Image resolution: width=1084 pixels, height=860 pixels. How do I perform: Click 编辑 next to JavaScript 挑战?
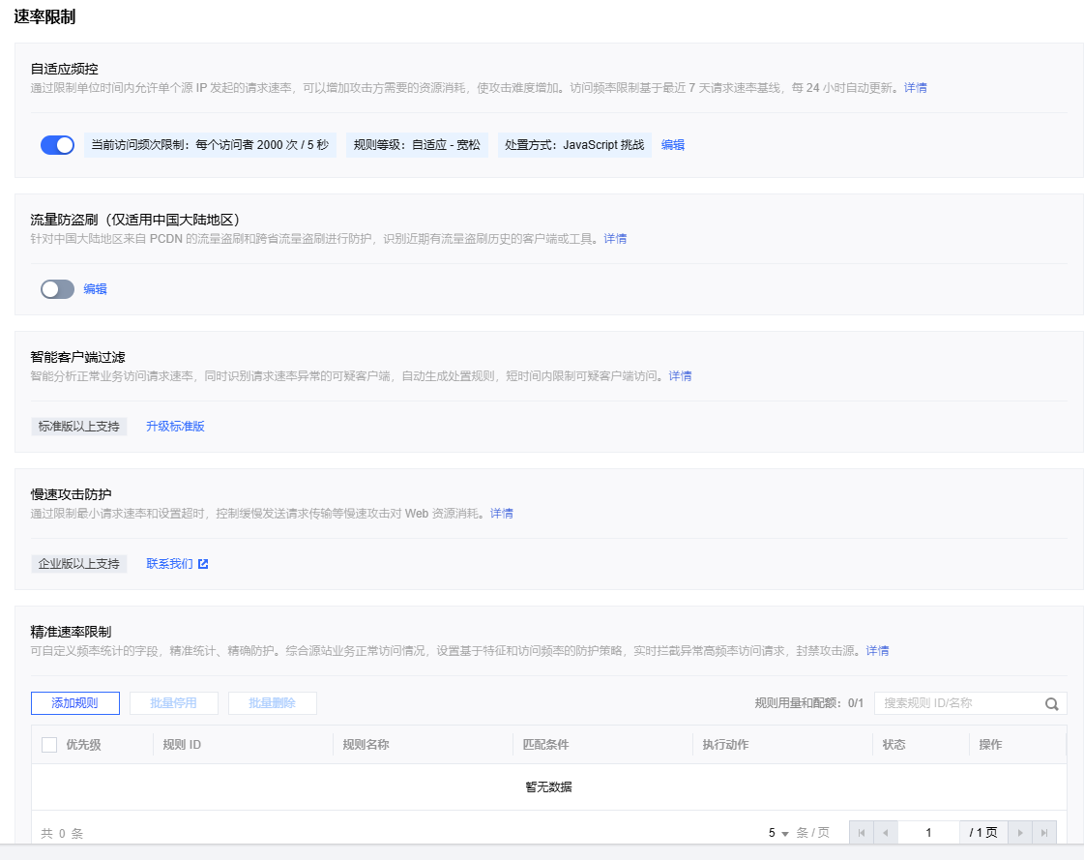coord(673,144)
